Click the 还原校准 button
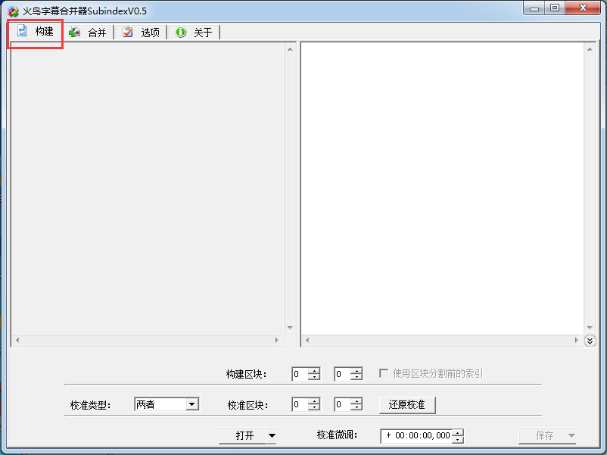607x455 pixels. point(407,404)
